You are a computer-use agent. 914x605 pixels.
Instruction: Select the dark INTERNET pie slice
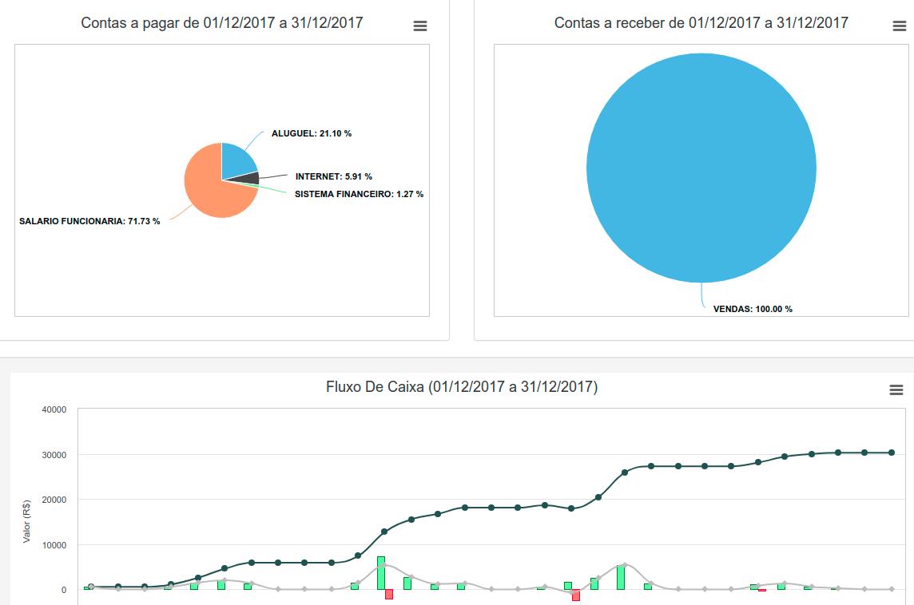click(x=249, y=178)
